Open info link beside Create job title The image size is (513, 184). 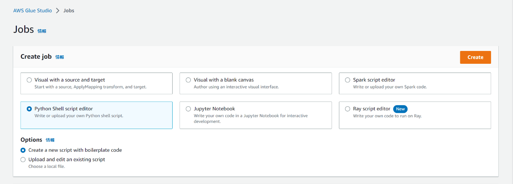60,57
